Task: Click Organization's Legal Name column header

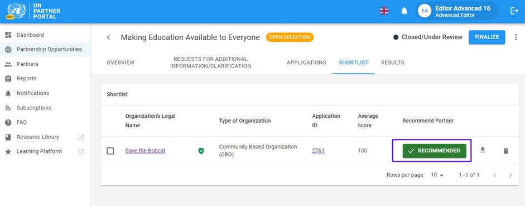Action: click(x=150, y=121)
